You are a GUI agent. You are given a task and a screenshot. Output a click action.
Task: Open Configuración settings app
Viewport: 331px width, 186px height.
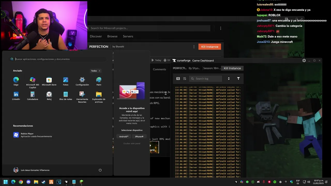(x=82, y=81)
